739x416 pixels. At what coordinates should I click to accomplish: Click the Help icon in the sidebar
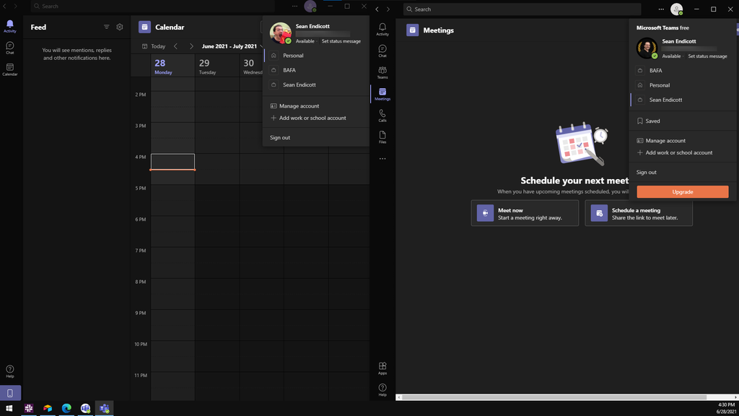pyautogui.click(x=382, y=388)
